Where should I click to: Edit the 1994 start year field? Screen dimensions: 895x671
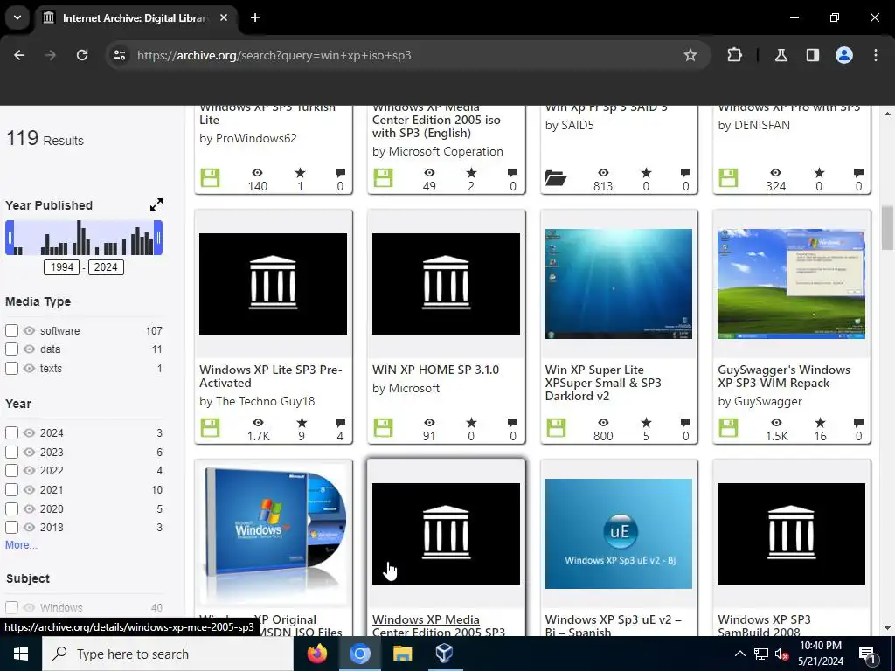click(62, 267)
